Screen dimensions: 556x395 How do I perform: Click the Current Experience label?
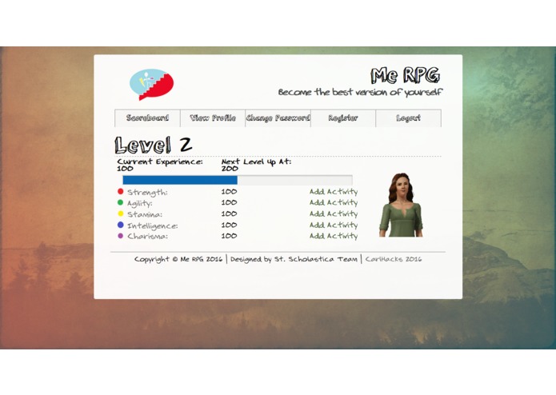click(160, 162)
